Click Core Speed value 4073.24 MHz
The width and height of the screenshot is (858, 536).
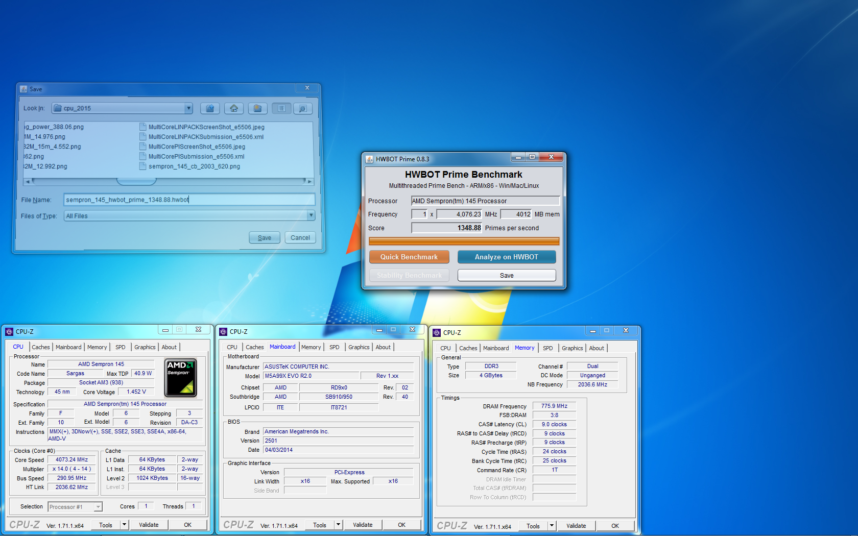point(71,459)
